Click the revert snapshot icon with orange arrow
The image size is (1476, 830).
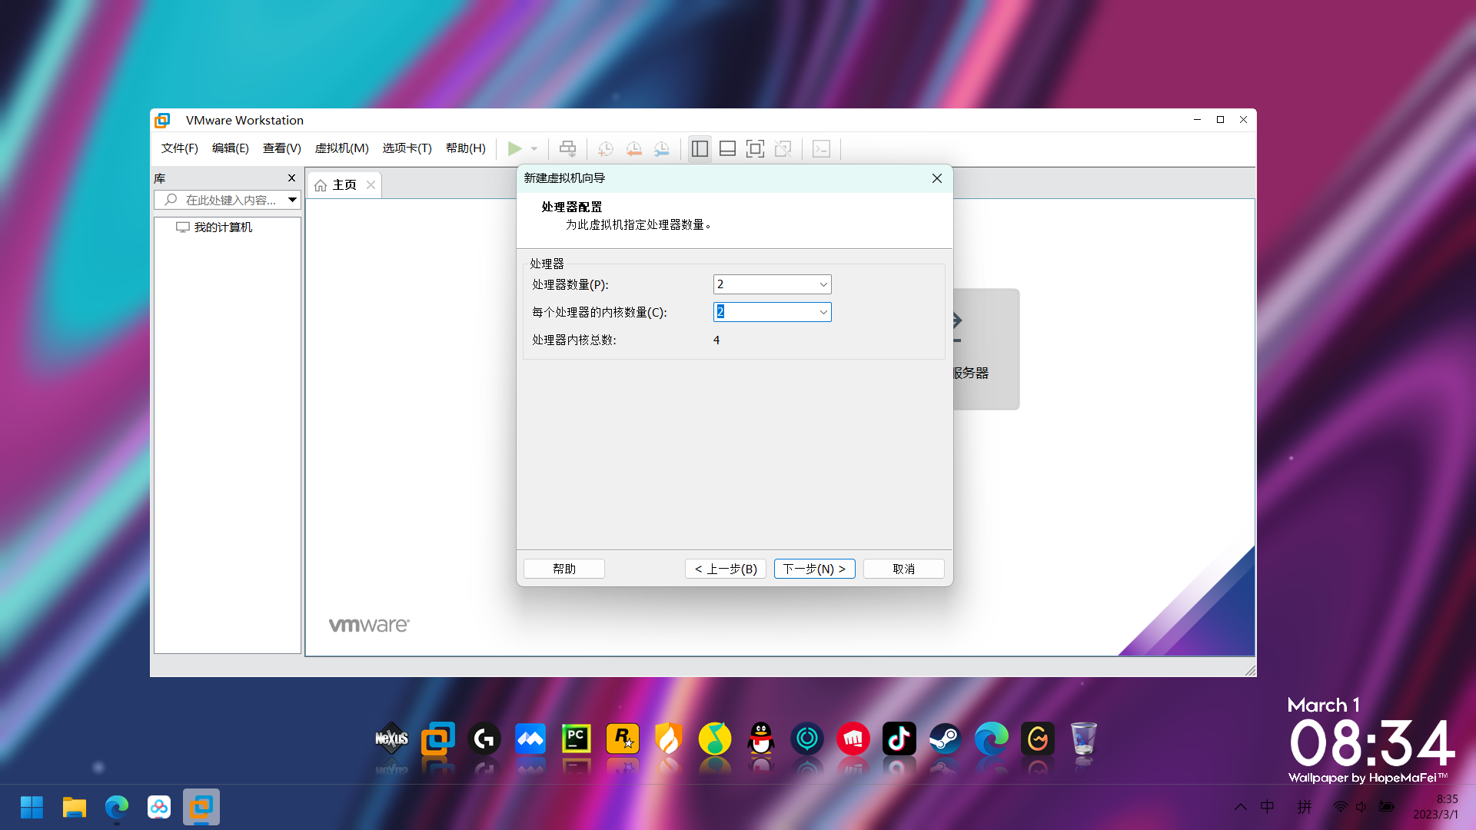click(x=633, y=148)
